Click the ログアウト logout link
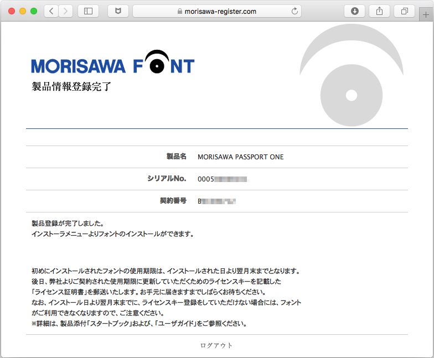 [x=216, y=345]
